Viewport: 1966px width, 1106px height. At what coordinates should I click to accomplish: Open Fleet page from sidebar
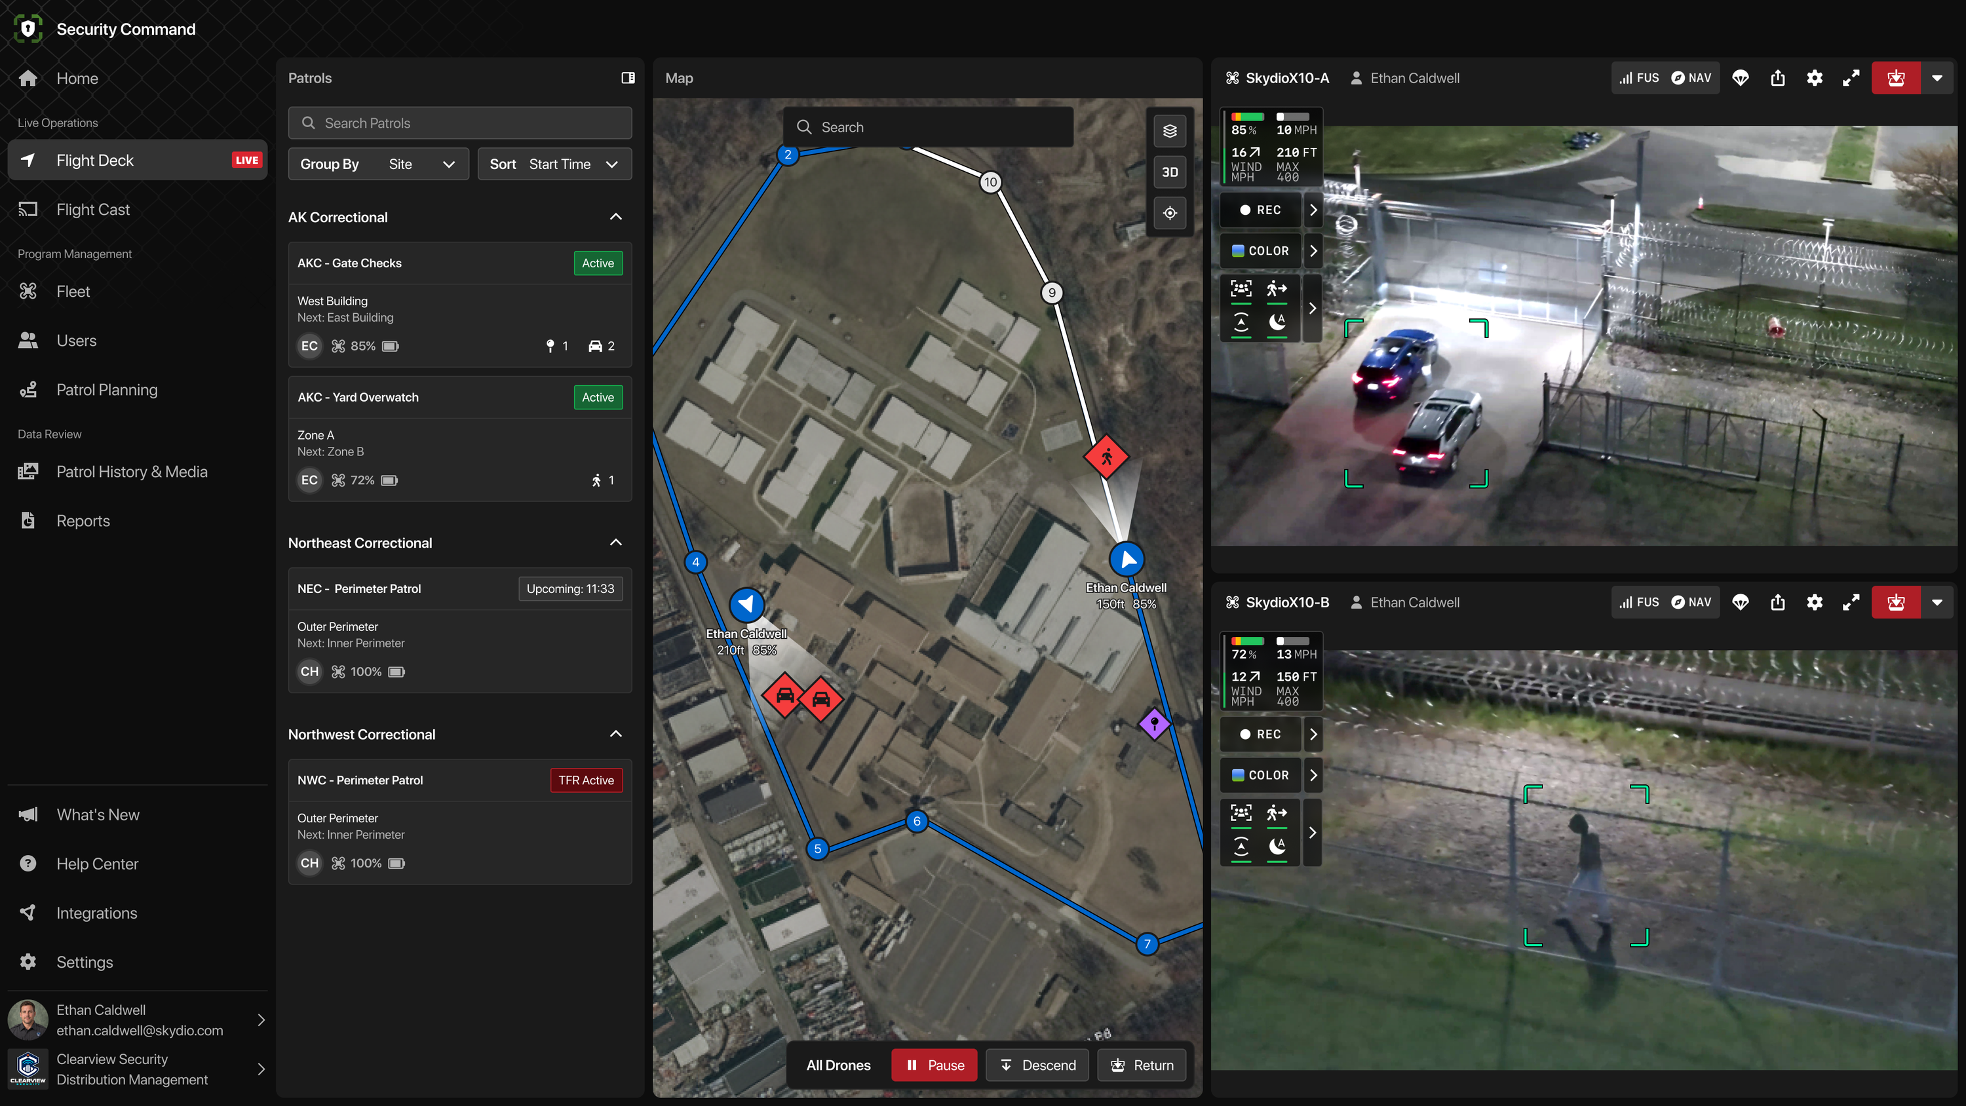click(138, 292)
